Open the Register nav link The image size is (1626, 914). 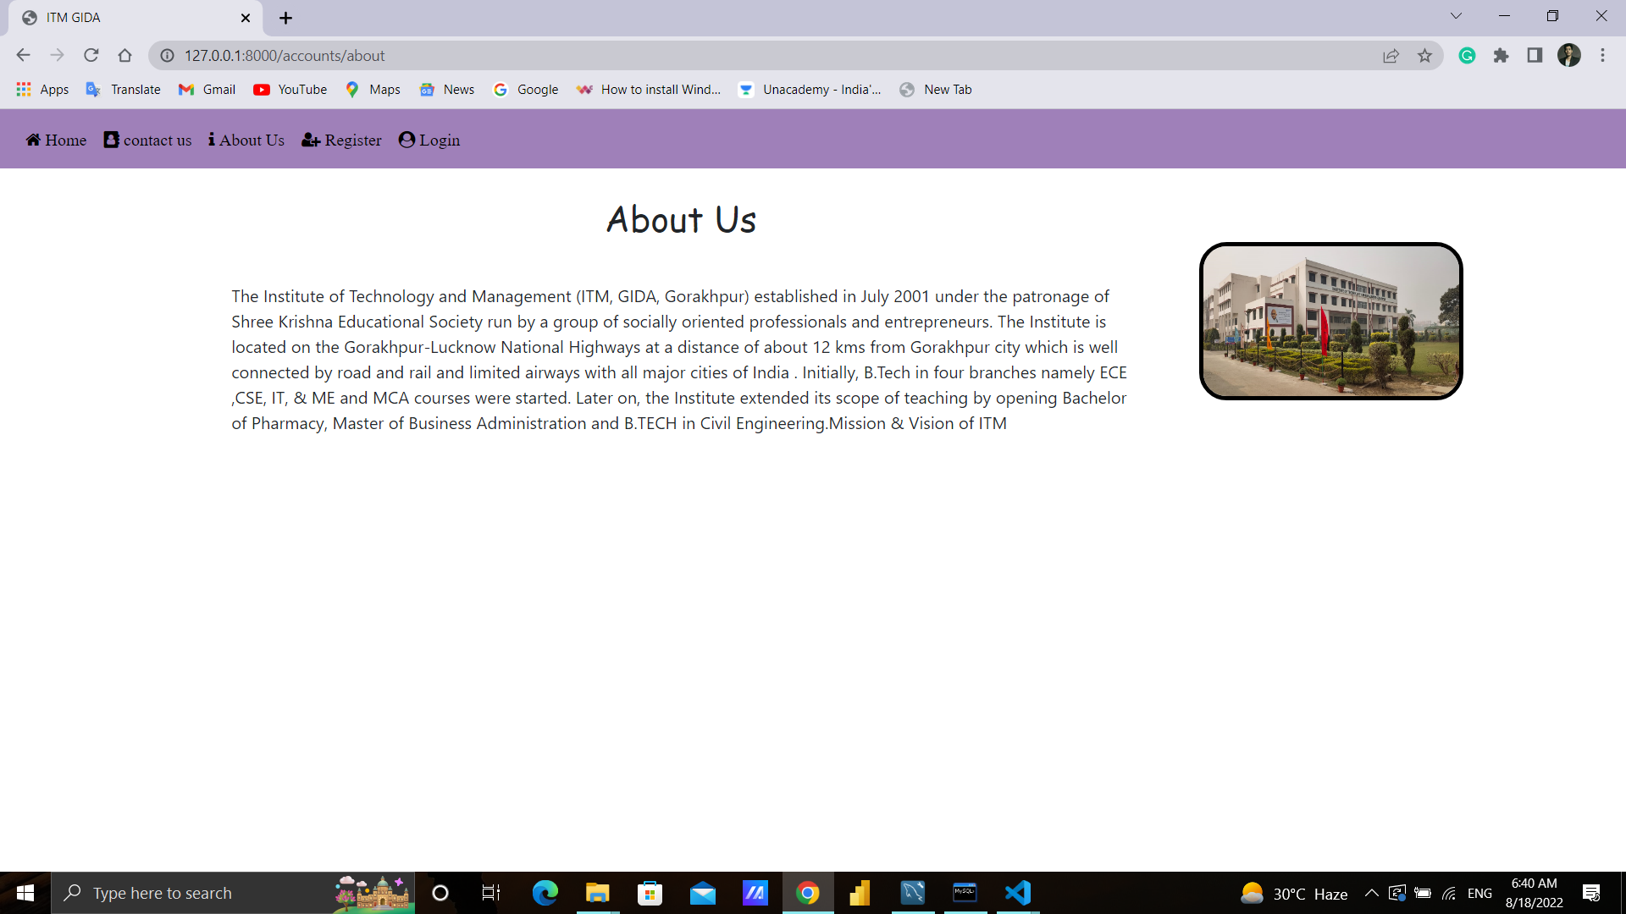point(342,140)
